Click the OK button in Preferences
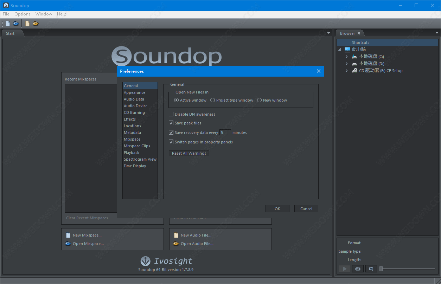This screenshot has height=284, width=441. (x=277, y=209)
